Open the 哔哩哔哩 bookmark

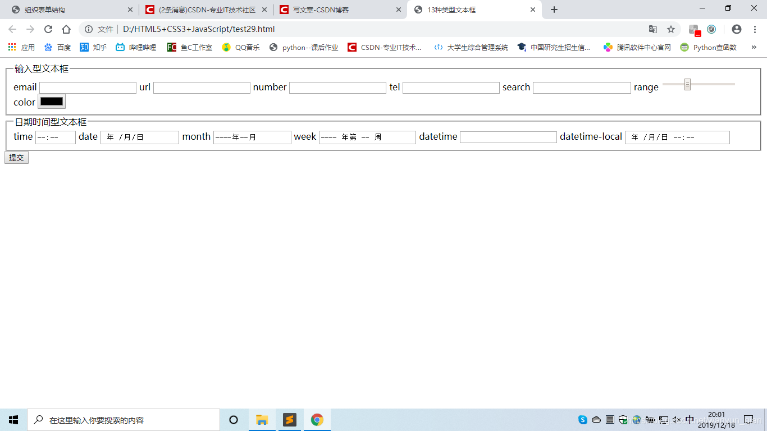click(136, 47)
